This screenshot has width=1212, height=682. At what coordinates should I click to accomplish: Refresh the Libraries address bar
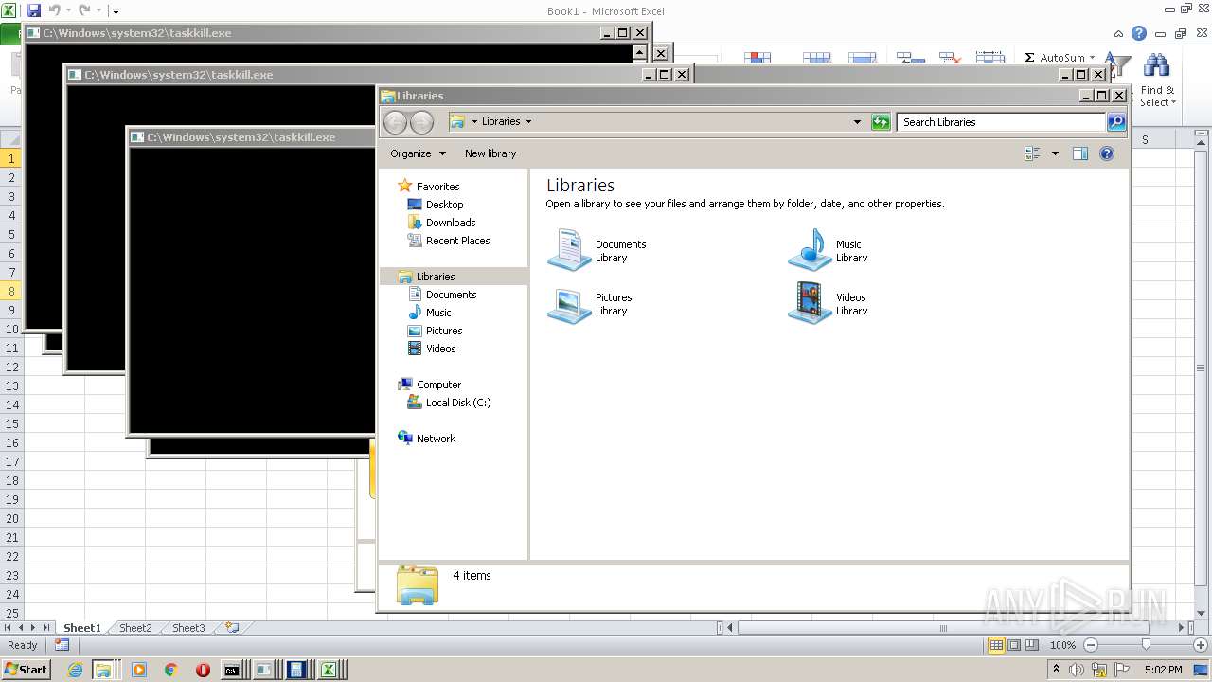coord(881,121)
